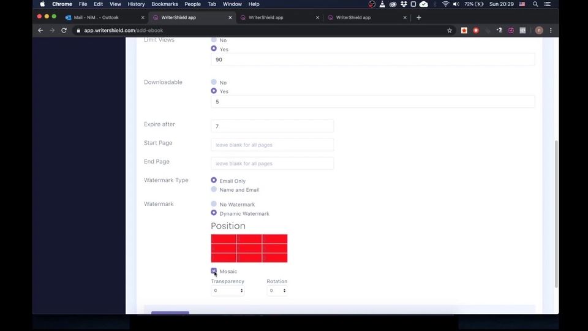Select the Dynamic Watermark option
This screenshot has height=331, width=588.
(214, 213)
